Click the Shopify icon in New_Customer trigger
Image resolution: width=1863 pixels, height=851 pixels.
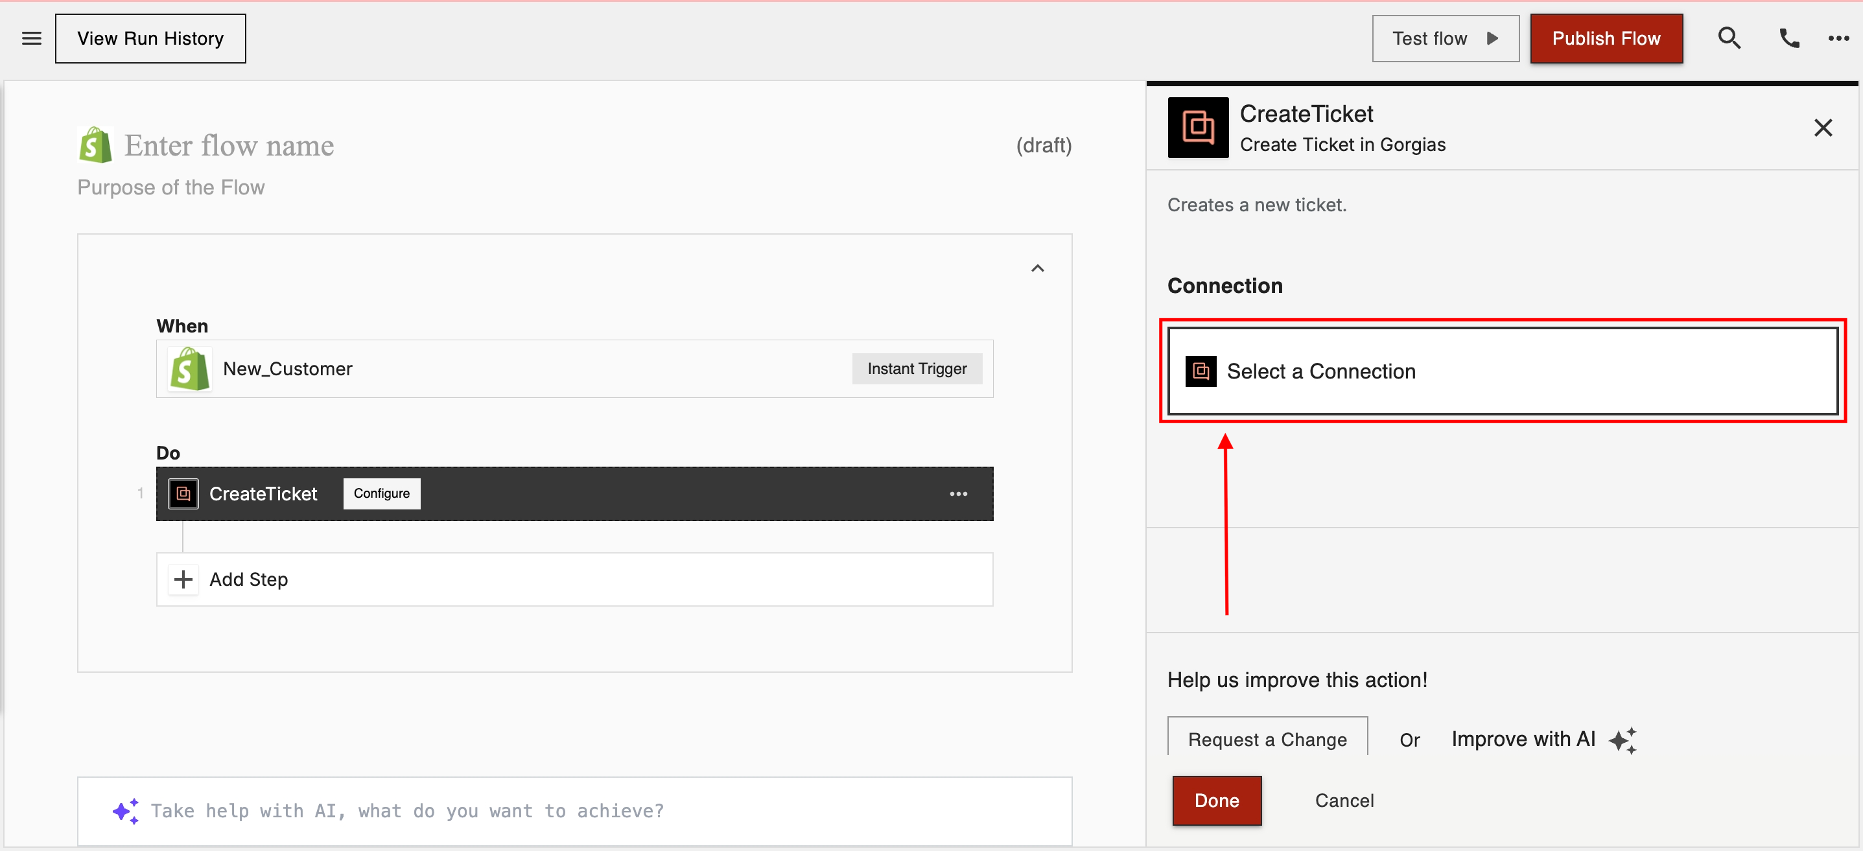coord(189,369)
